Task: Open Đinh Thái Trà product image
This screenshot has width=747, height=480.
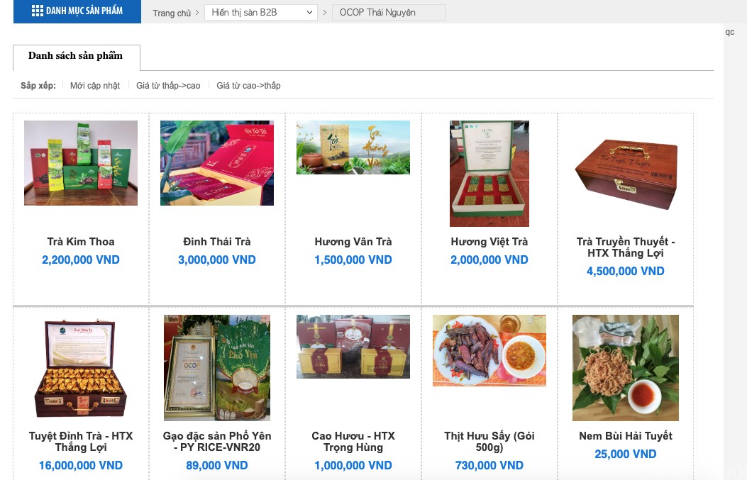Action: pyautogui.click(x=217, y=163)
